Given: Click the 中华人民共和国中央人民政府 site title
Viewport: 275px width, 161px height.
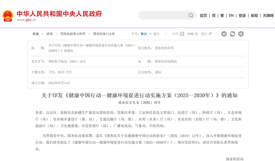Looking at the screenshot, I should click(x=59, y=14).
